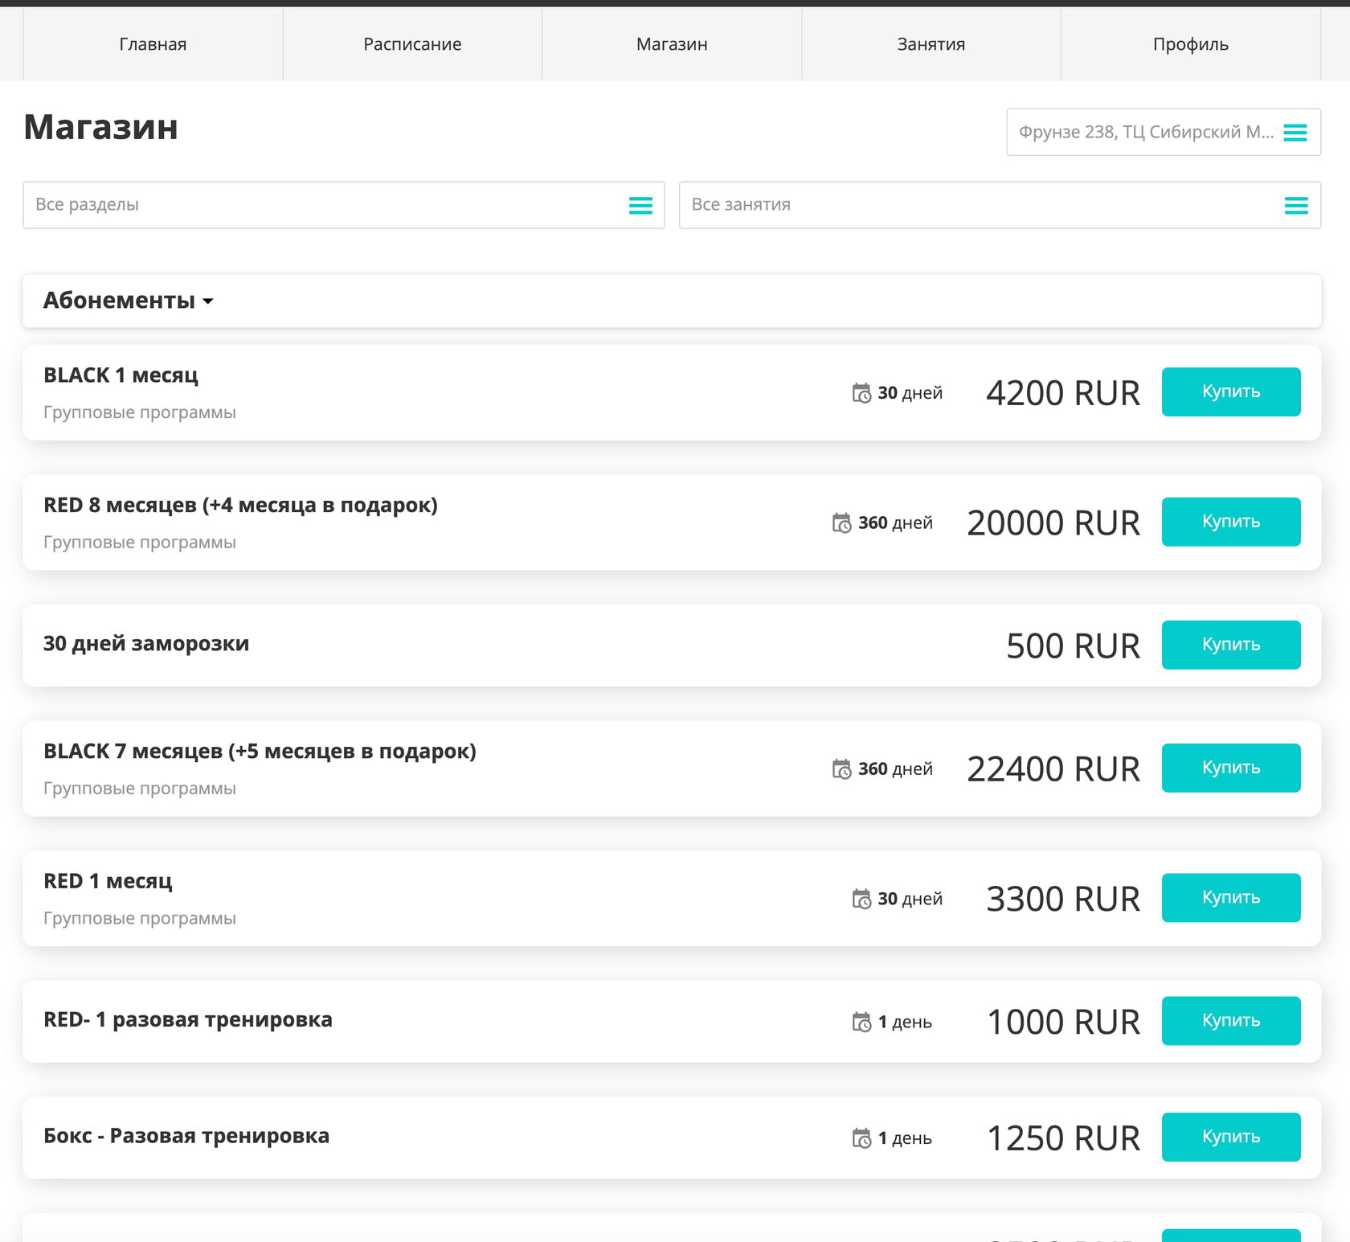
Task: Switch to the Занятия tab
Action: 931,44
